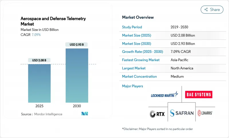Open the L3Harris logo

[x=205, y=113]
